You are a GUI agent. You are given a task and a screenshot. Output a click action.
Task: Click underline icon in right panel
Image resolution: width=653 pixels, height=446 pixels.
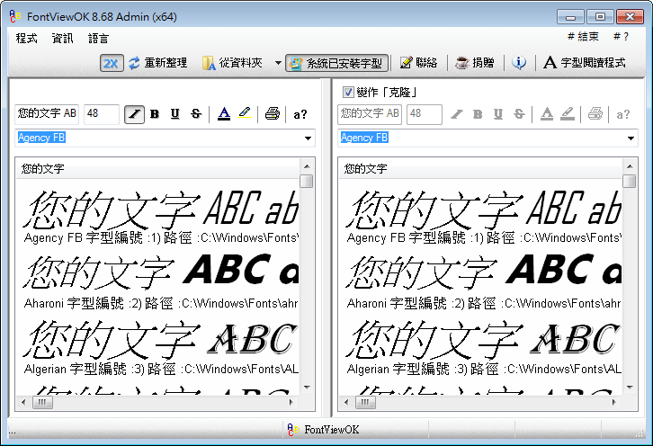coord(498,114)
